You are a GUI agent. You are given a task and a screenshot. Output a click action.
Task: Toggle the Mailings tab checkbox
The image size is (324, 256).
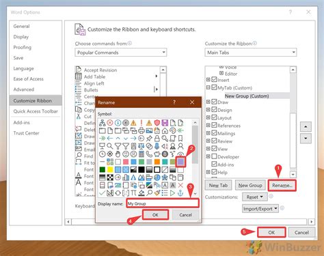click(214, 133)
